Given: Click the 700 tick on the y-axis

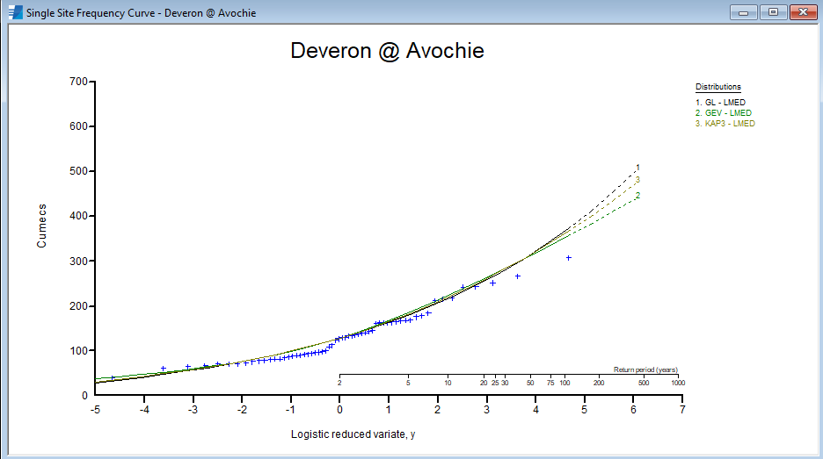Looking at the screenshot, I should pos(78,82).
